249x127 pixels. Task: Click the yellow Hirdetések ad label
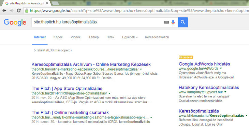tap(186, 57)
